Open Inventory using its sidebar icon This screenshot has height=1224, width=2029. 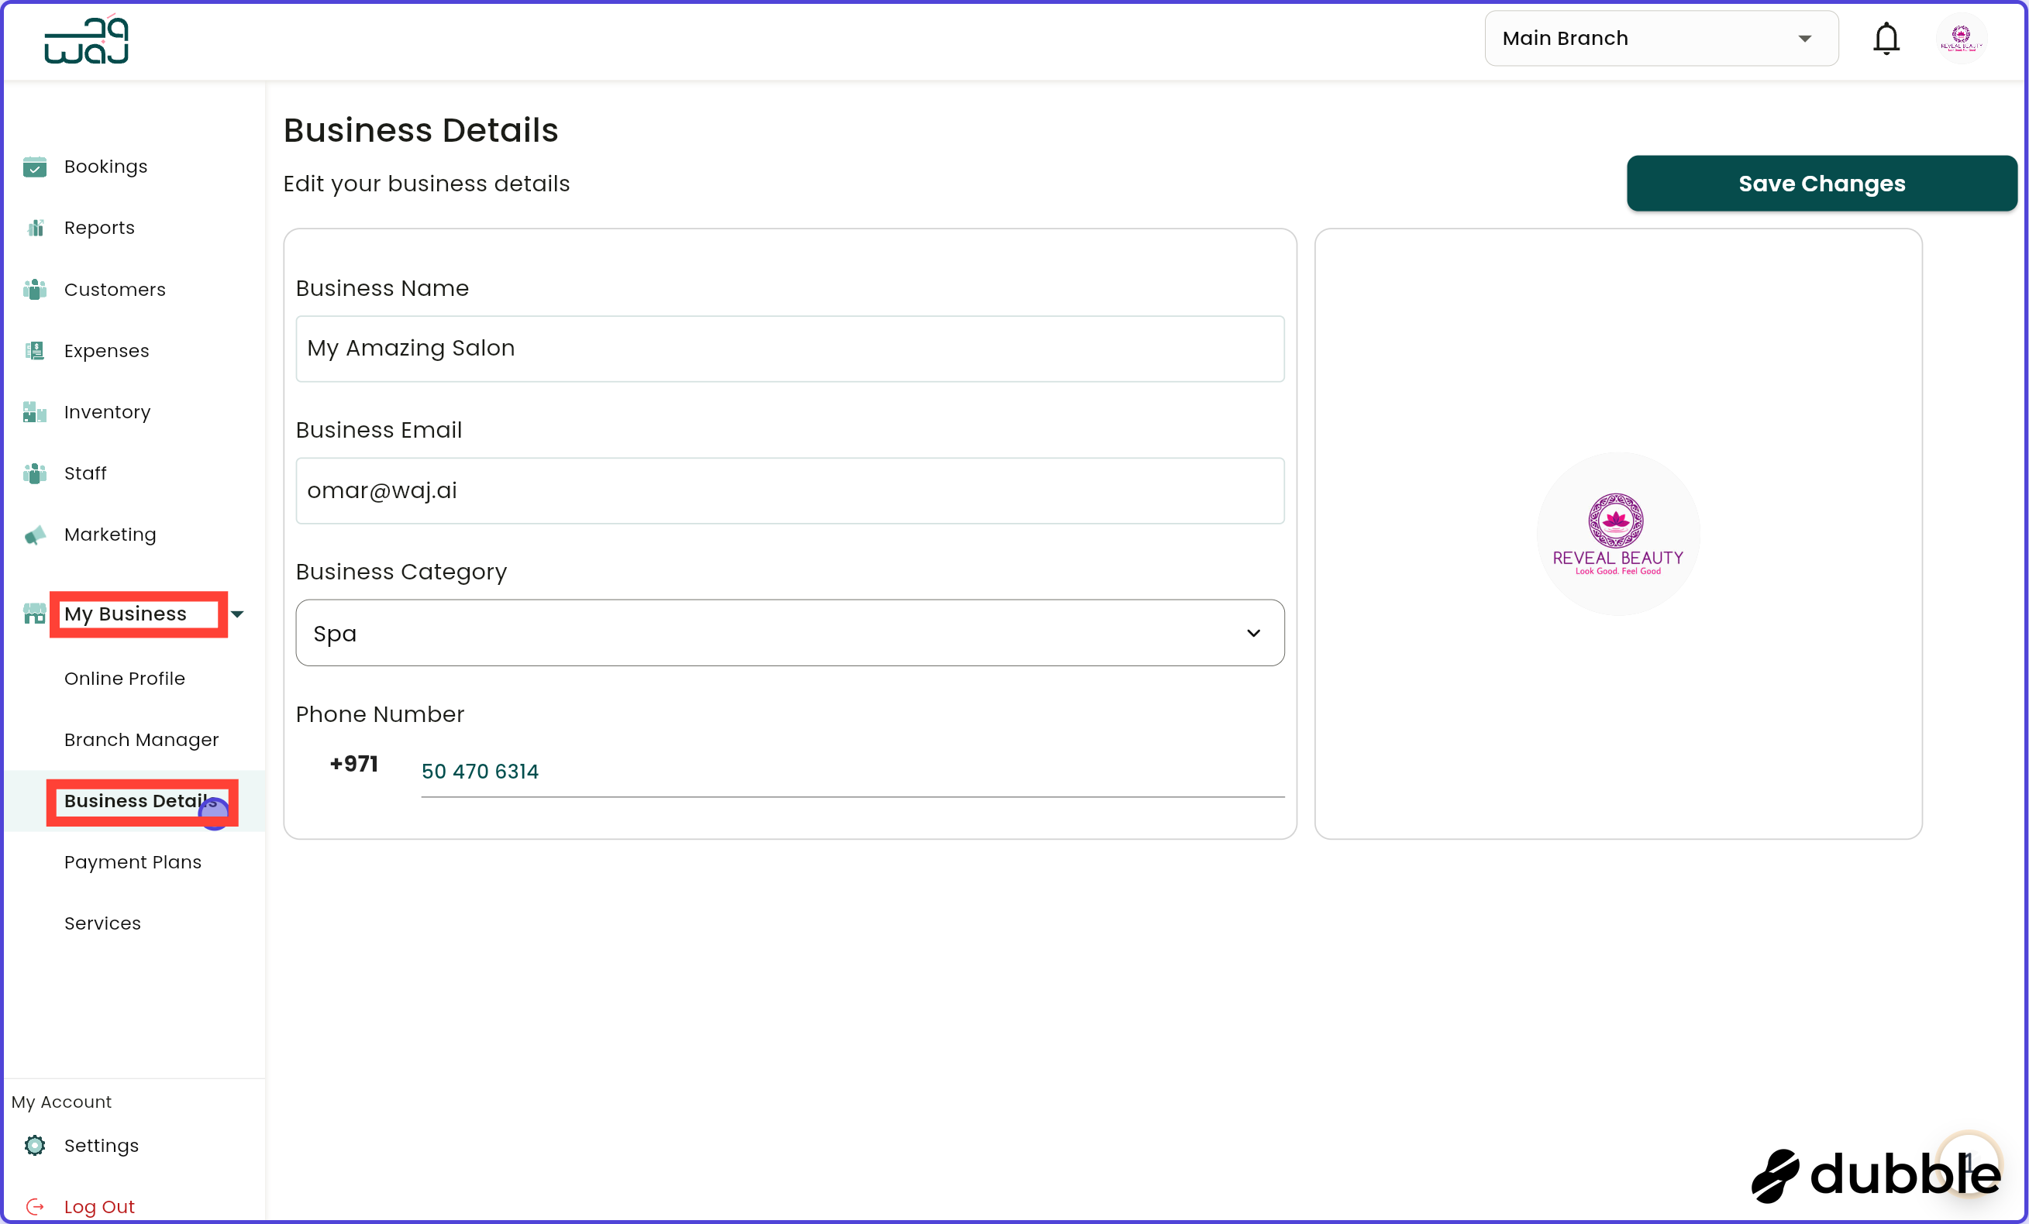point(35,411)
